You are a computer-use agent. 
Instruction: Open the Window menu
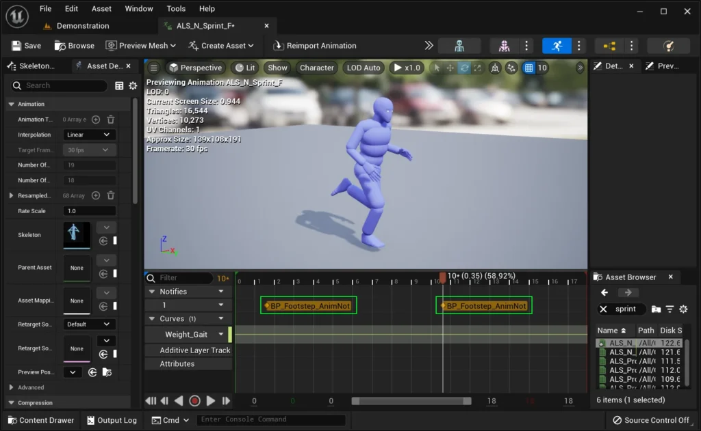pyautogui.click(x=139, y=9)
